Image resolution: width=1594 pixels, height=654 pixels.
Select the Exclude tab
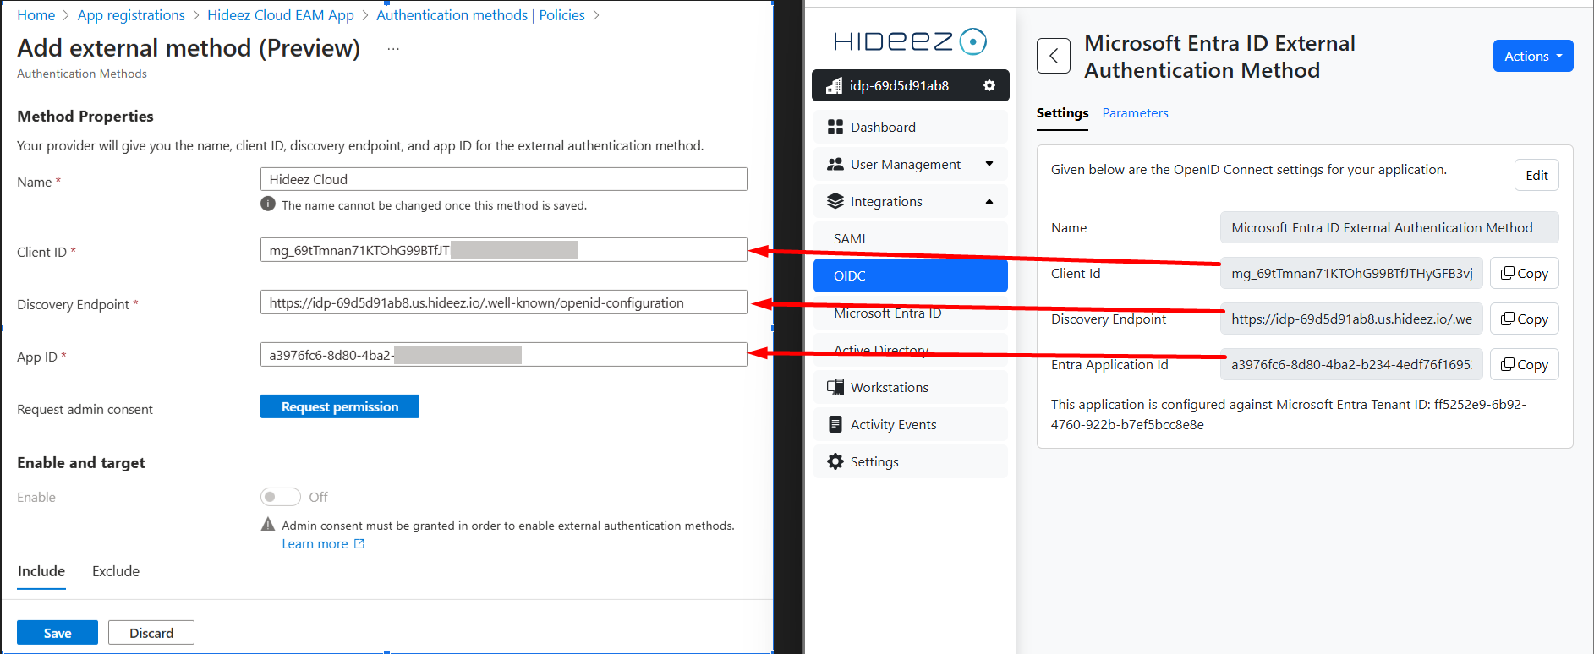point(116,571)
